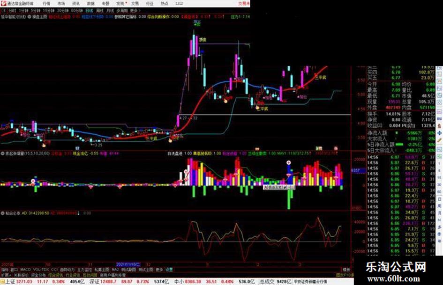443x285 pixels.
Task: Select the MA2 indicator tab
Action: coord(115,270)
